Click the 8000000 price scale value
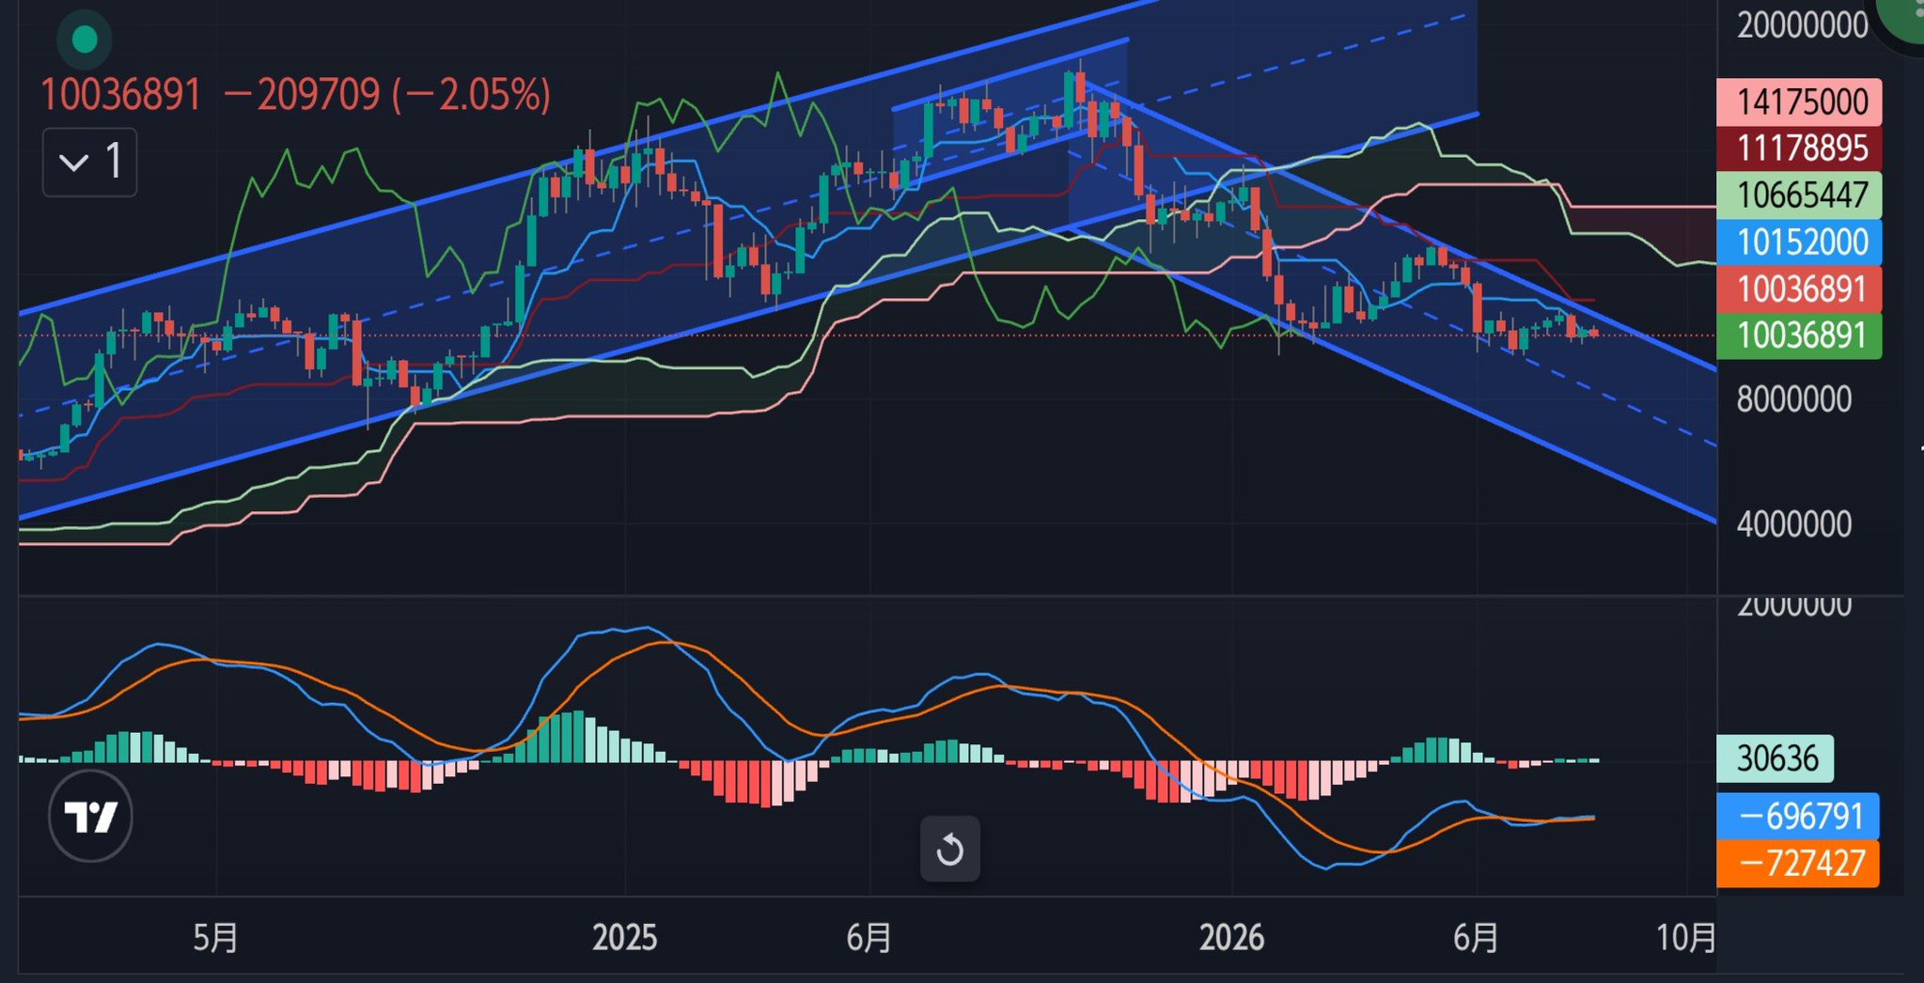Image resolution: width=1924 pixels, height=983 pixels. [x=1793, y=399]
